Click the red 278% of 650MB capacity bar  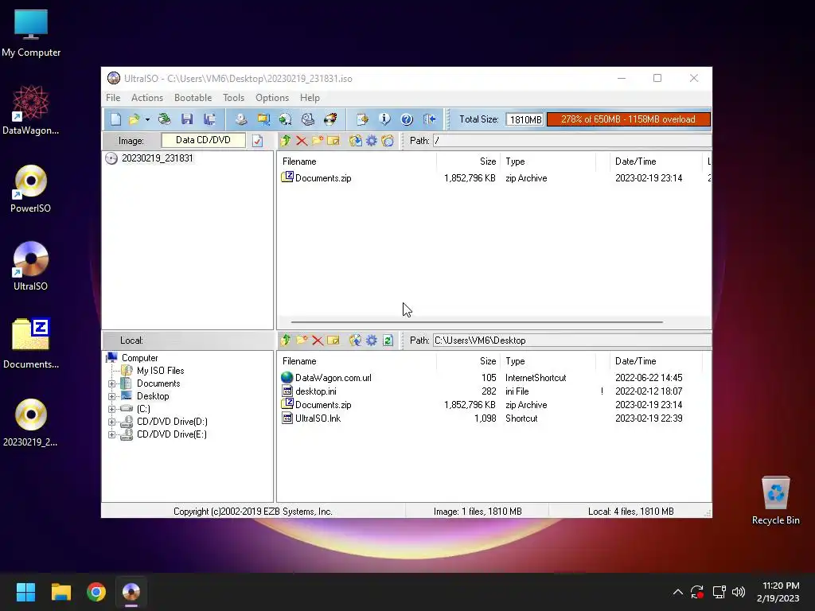629,119
